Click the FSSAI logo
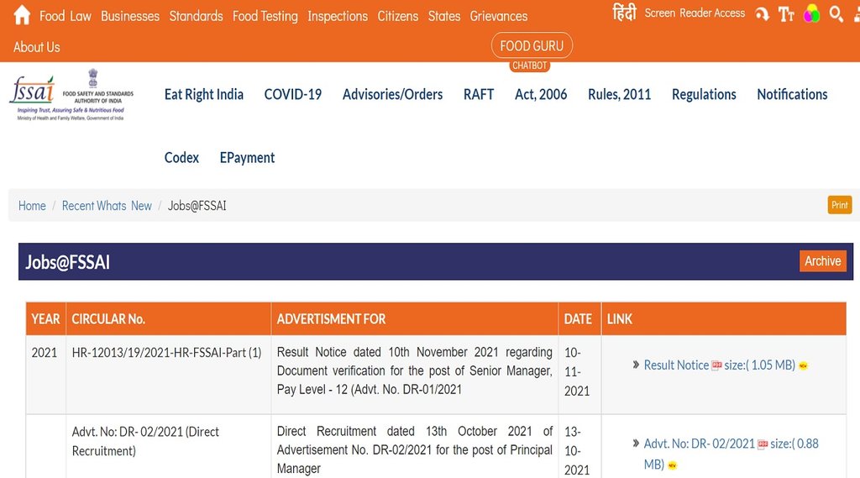Screen dimensions: 860x478 point(32,94)
